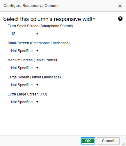Click the Small Screen (Smarphone Landscape) label
126x146 pixels.
pyautogui.click(x=38, y=43)
